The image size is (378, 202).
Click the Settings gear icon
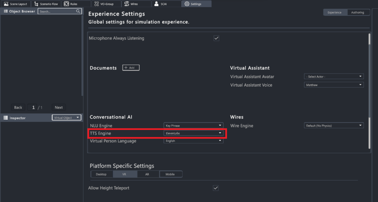(x=187, y=4)
